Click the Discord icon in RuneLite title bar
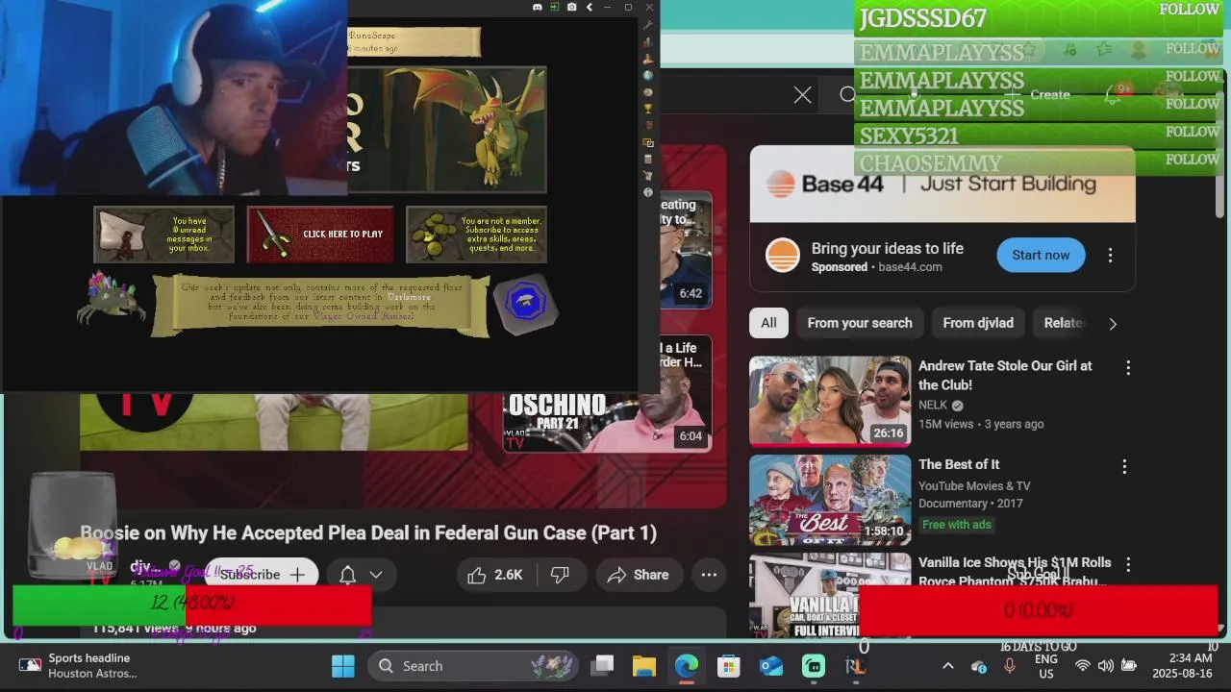 538,7
